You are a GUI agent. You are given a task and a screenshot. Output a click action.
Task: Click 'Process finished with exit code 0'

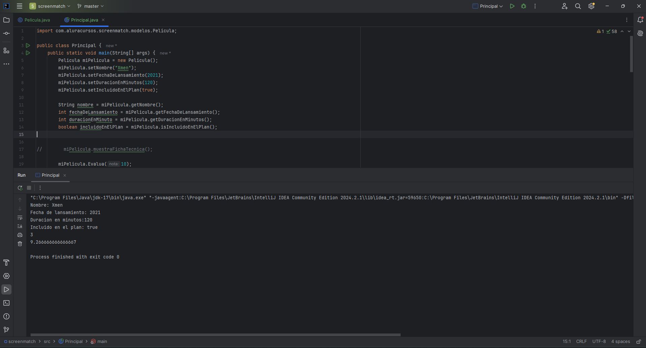click(x=75, y=257)
